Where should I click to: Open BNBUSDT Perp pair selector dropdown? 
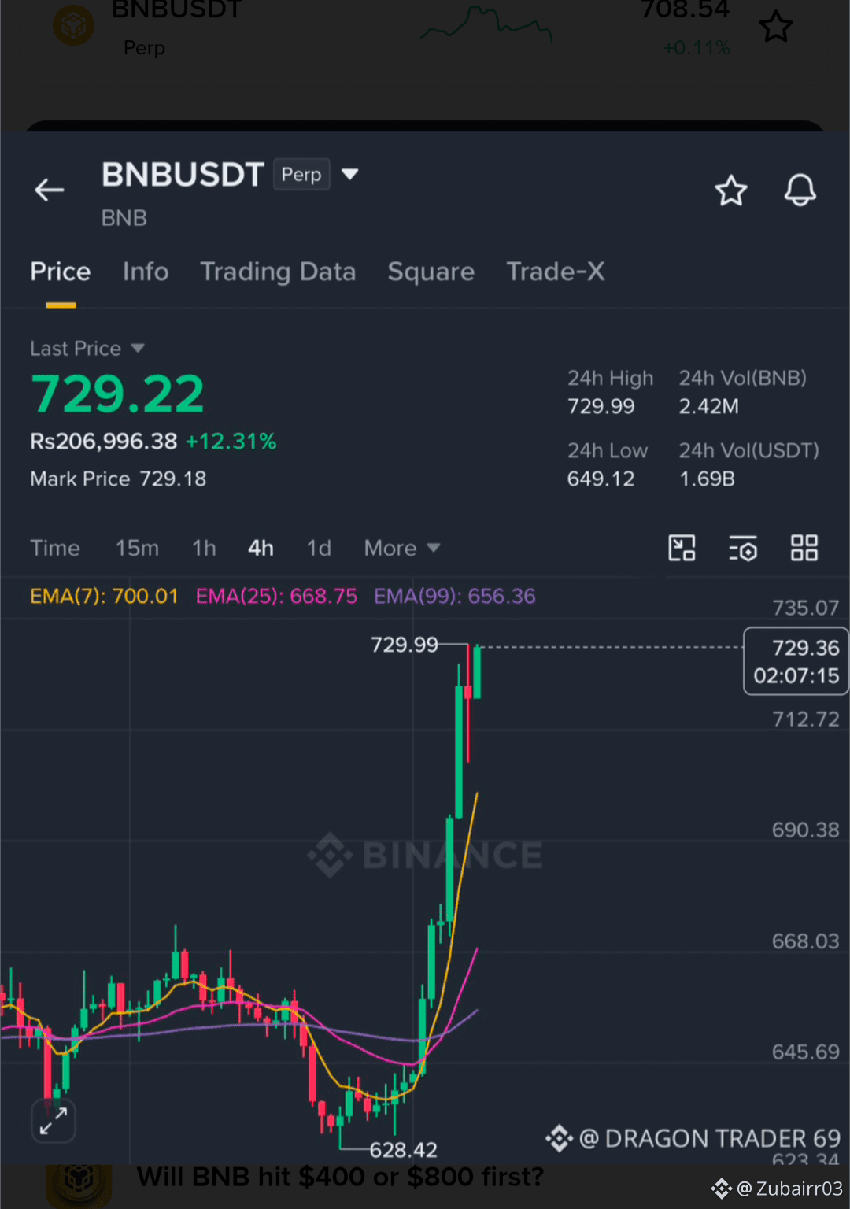(x=350, y=174)
